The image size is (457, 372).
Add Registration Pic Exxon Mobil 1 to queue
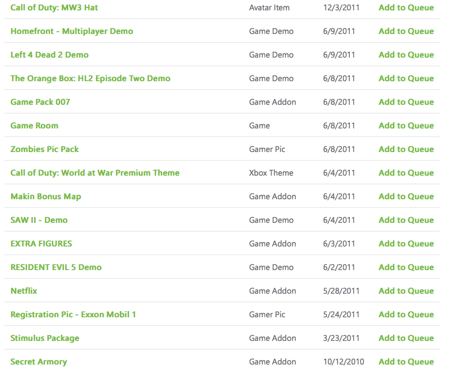406,314
